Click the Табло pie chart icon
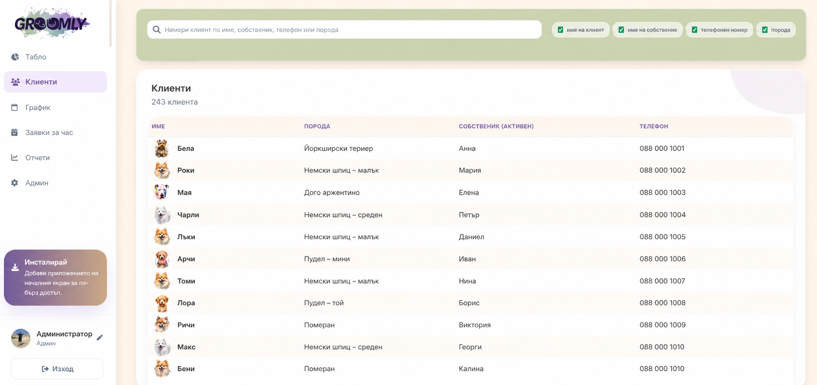The image size is (817, 385). pyautogui.click(x=15, y=57)
